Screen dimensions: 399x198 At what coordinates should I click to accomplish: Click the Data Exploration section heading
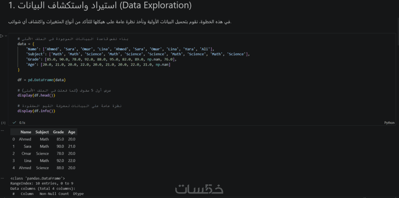pos(99,6)
